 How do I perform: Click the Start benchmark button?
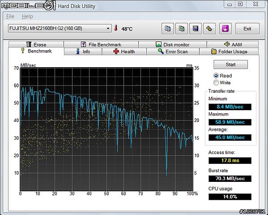tap(230, 64)
